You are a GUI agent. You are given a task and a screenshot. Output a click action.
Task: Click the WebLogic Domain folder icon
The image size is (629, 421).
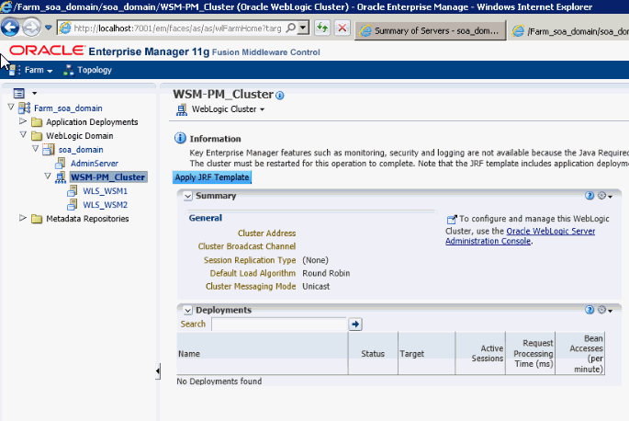37,136
